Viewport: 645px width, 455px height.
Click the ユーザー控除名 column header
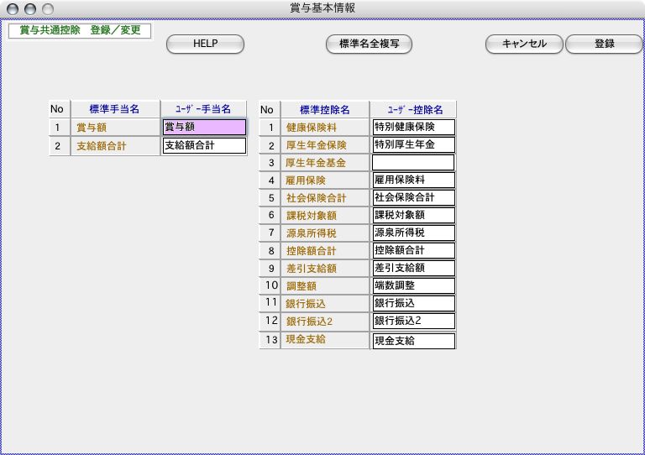point(412,109)
